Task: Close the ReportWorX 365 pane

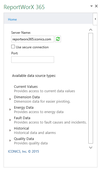Action: pyautogui.click(x=96, y=6)
